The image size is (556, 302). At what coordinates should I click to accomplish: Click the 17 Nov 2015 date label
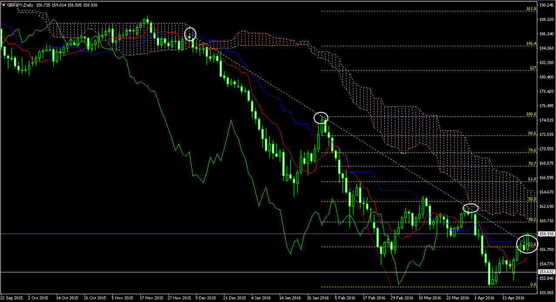click(151, 298)
